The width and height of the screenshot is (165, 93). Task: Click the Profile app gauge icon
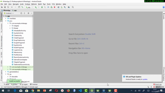coord(48,7)
